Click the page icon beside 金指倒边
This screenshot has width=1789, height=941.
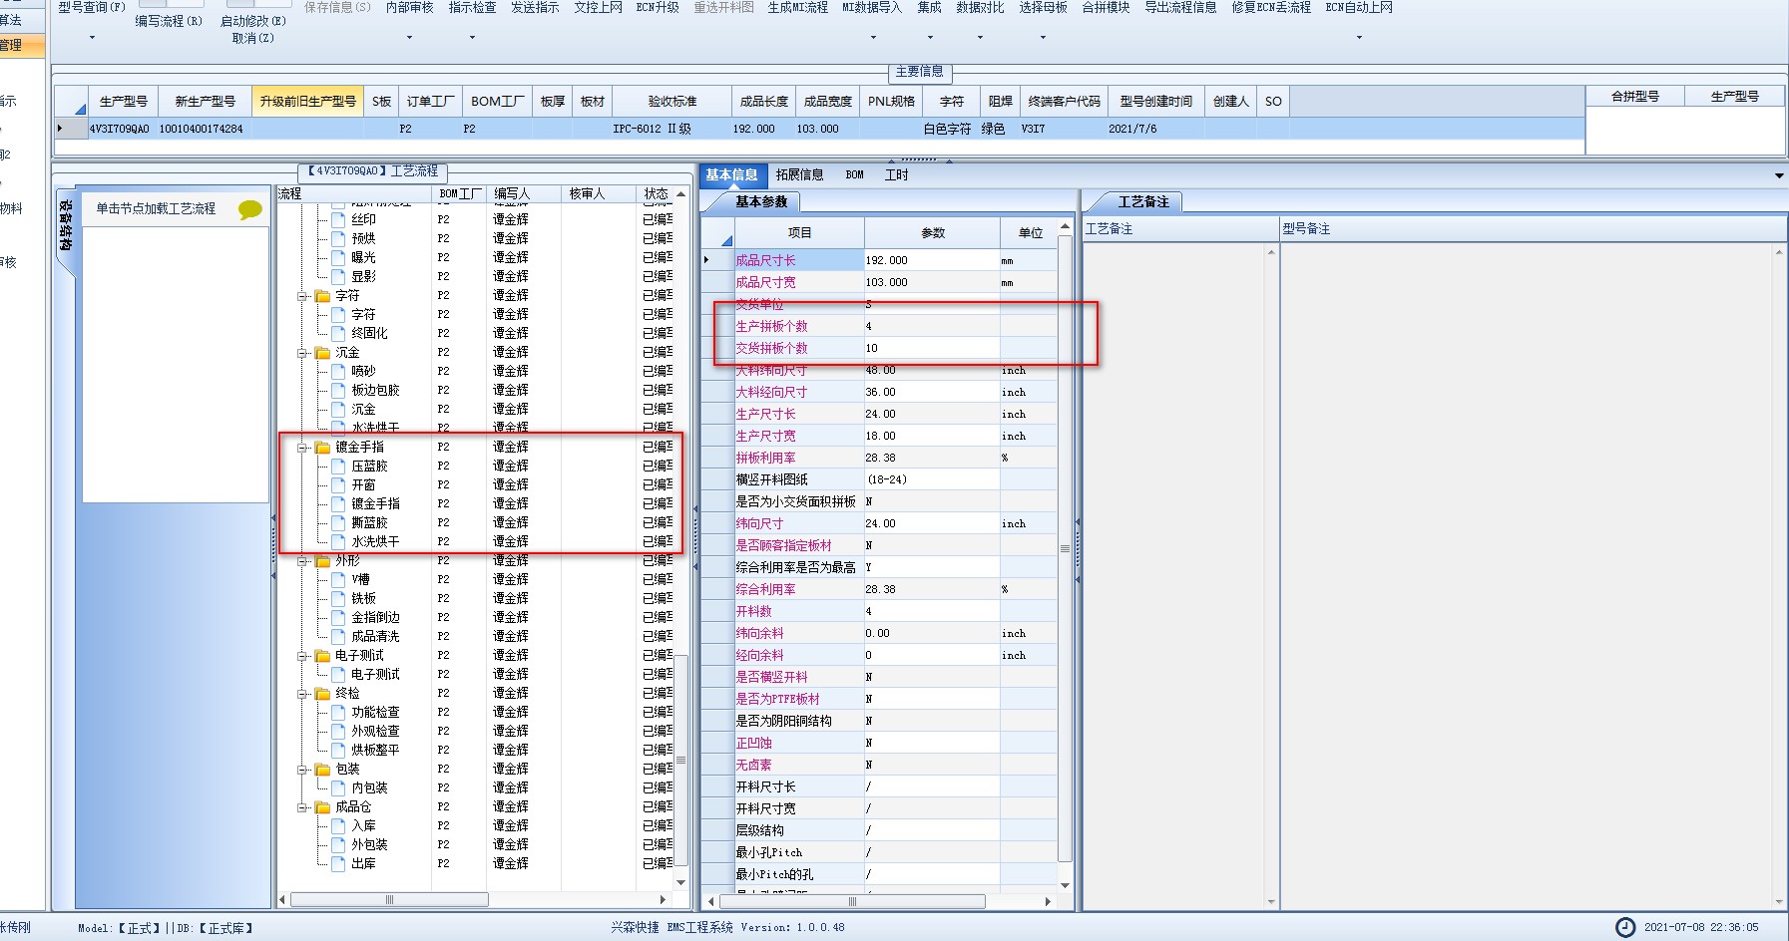point(338,617)
